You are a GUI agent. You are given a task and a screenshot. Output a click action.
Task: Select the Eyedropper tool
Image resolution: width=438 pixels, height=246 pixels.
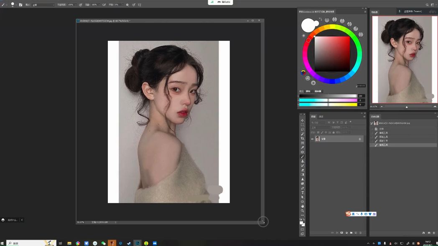(302, 147)
